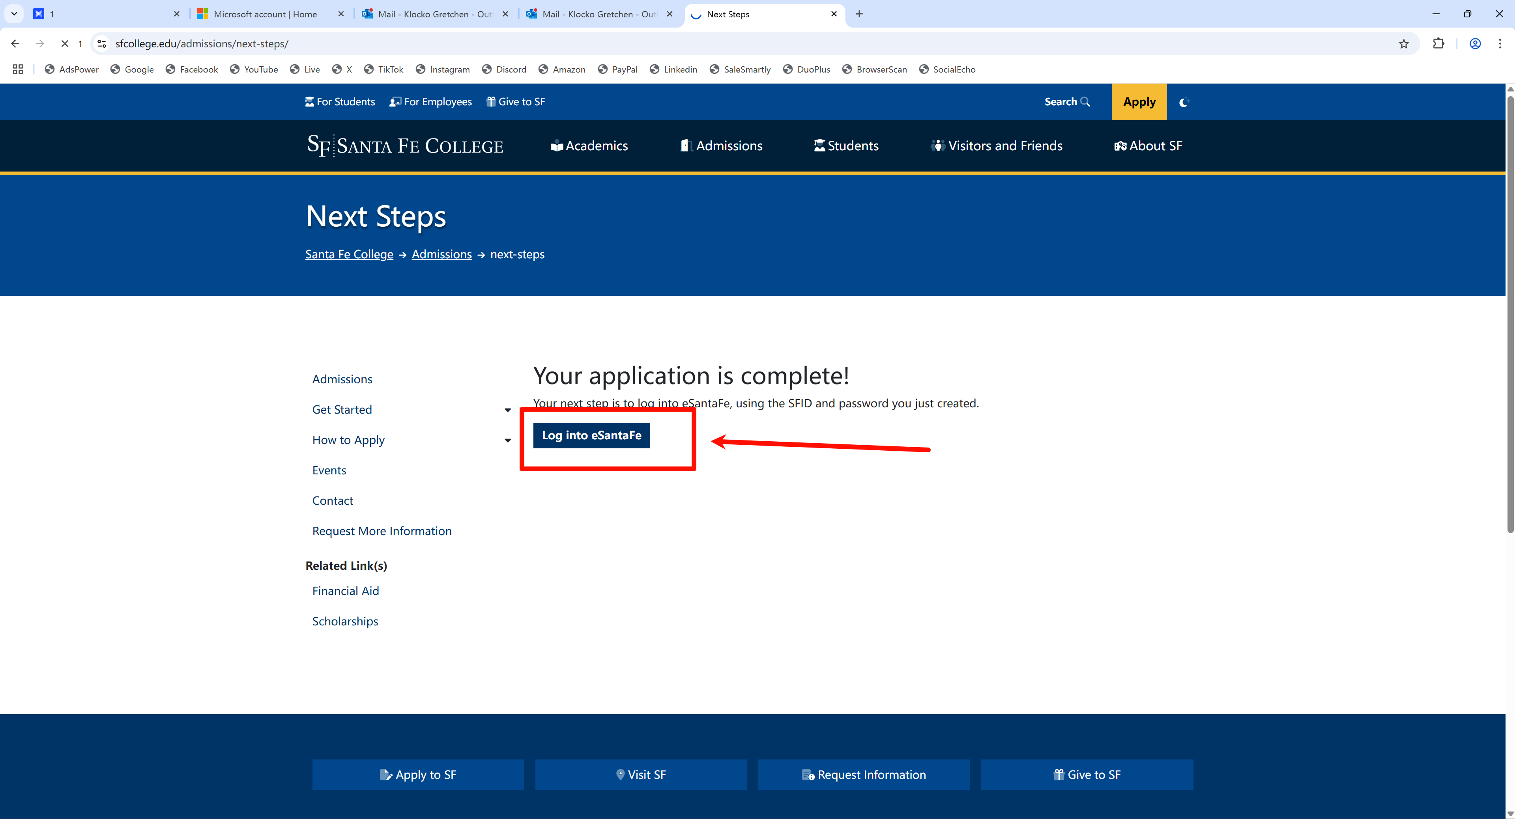Image resolution: width=1515 pixels, height=819 pixels.
Task: Click the Search magnifier in header
Action: [1067, 102]
